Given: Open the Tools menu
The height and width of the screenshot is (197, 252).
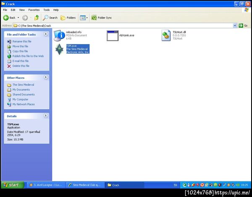Looking at the screenshot, I should [x=47, y=10].
